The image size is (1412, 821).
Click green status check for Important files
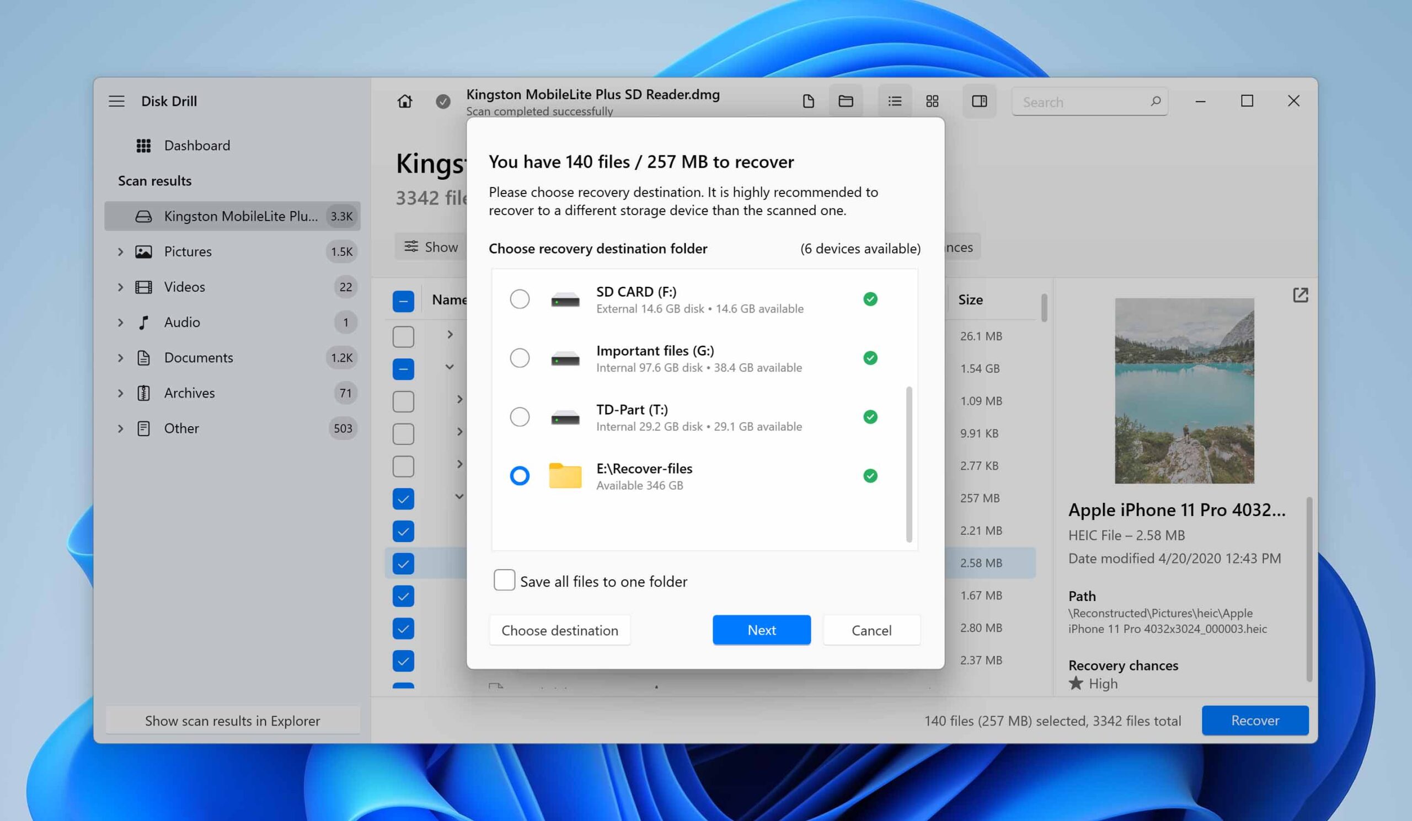[x=870, y=358]
